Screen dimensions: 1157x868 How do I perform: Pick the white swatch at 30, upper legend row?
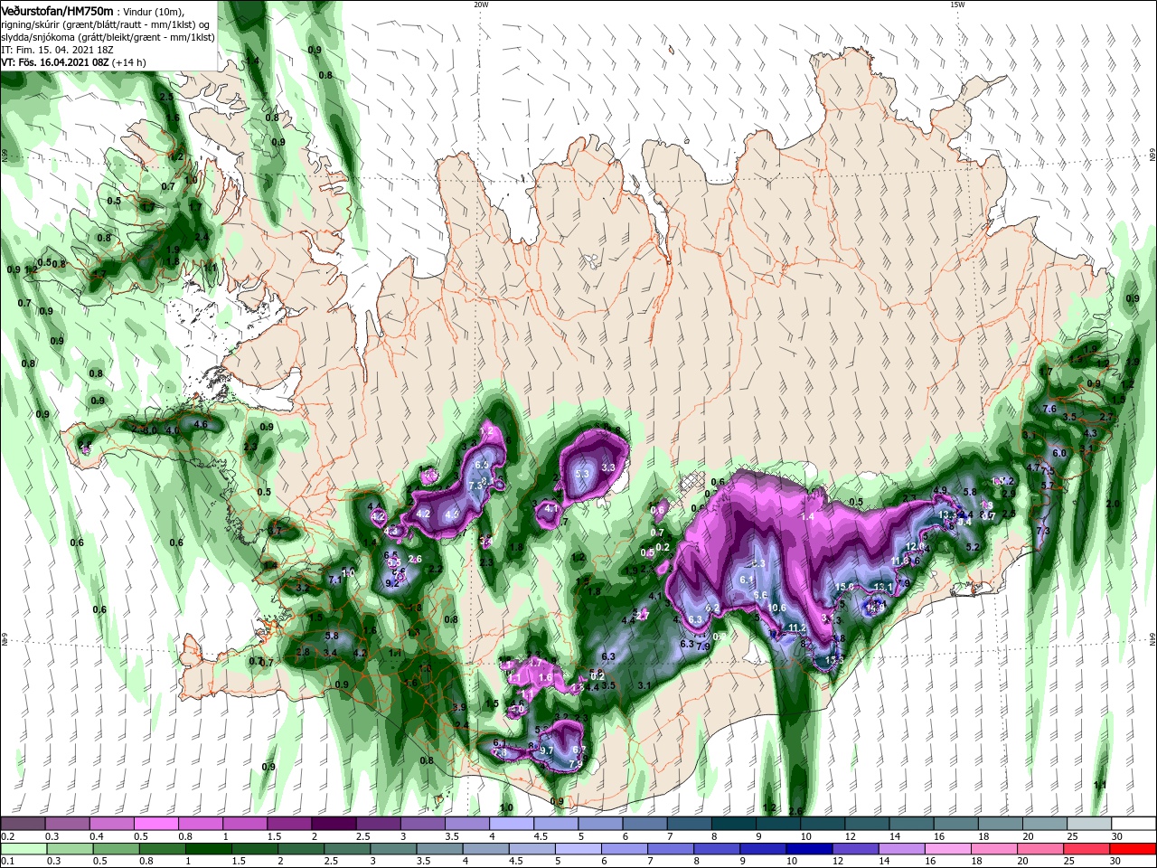(1133, 824)
